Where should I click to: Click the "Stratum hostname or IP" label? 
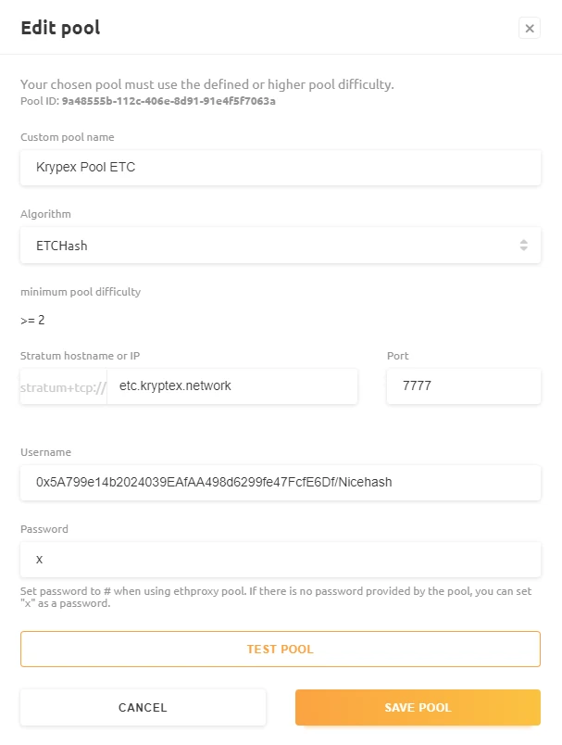tap(80, 356)
